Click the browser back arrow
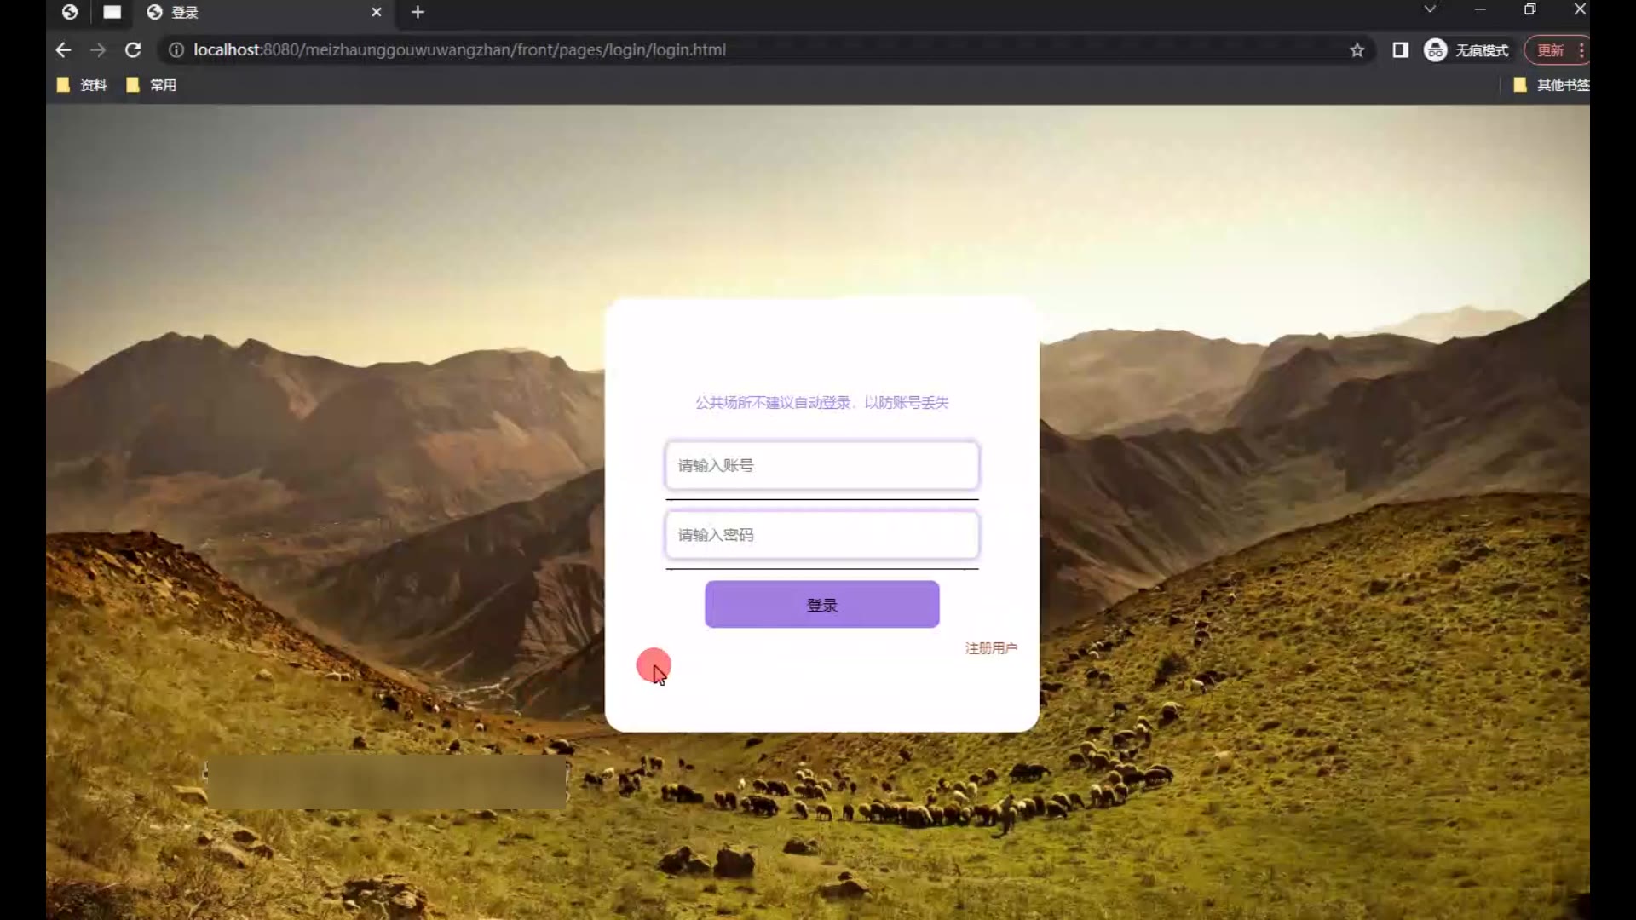Viewport: 1636px width, 920px height. [x=63, y=50]
